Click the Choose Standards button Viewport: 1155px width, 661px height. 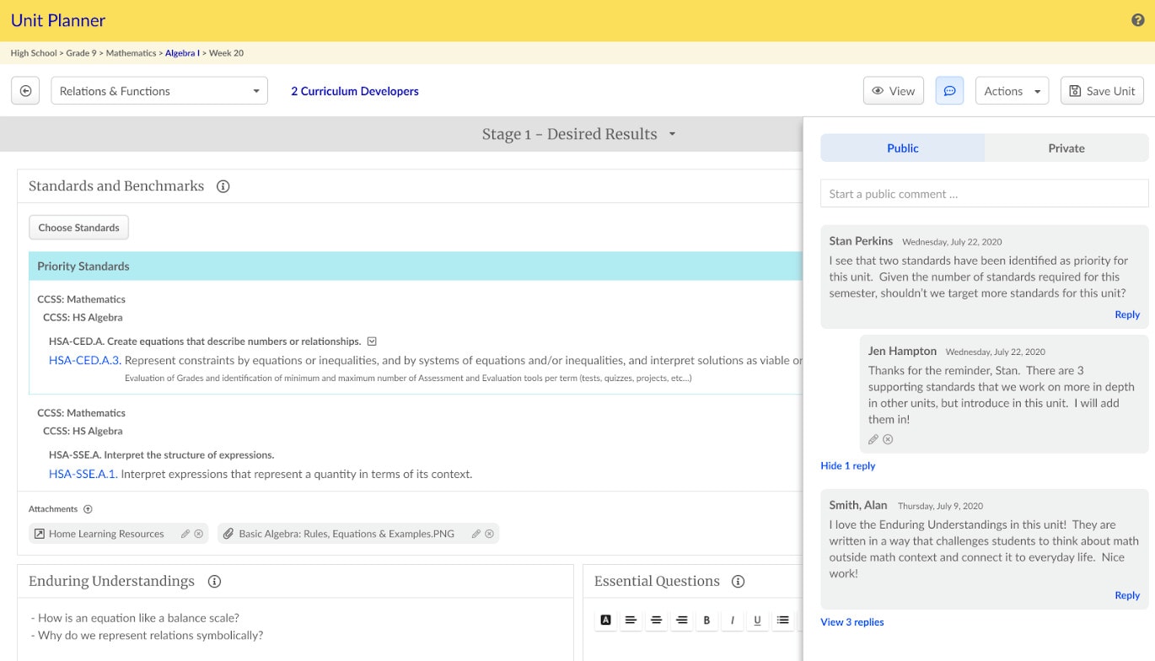click(78, 228)
